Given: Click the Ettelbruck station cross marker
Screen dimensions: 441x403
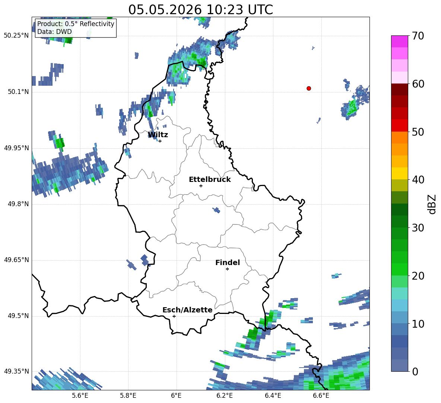Looking at the screenshot, I should point(201,186).
